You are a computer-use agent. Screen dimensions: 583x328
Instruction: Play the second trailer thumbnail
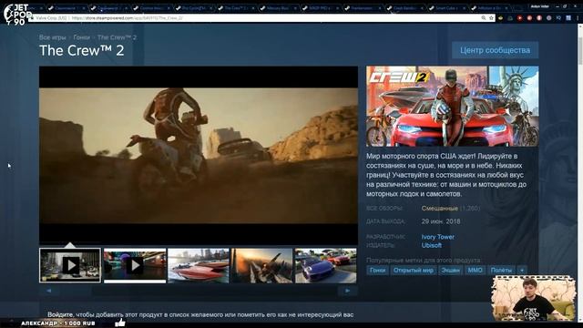pos(135,265)
